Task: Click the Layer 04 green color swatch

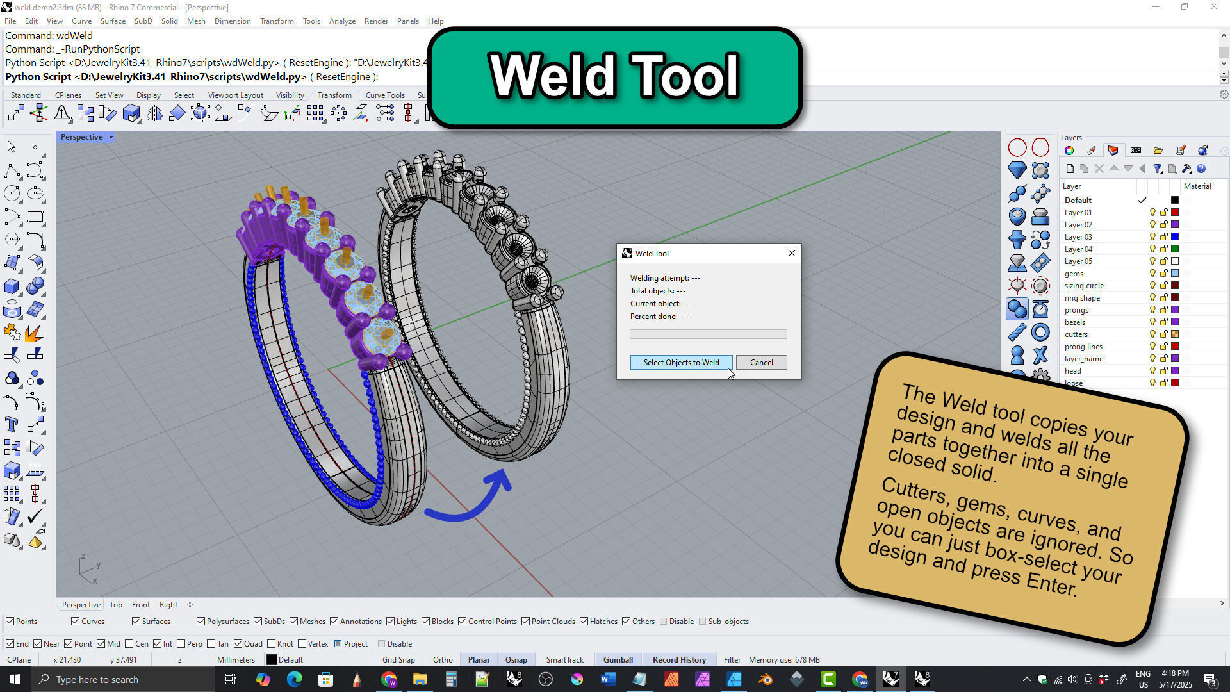Action: pos(1175,249)
